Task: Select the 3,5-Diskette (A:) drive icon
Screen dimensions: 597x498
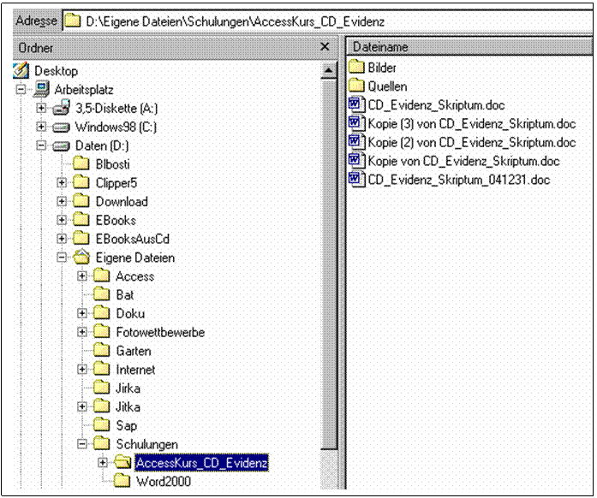Action: pyautogui.click(x=62, y=108)
